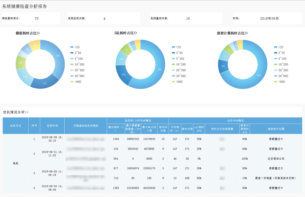
Task: Click the 宕机时间 column header
Action: click(x=52, y=126)
